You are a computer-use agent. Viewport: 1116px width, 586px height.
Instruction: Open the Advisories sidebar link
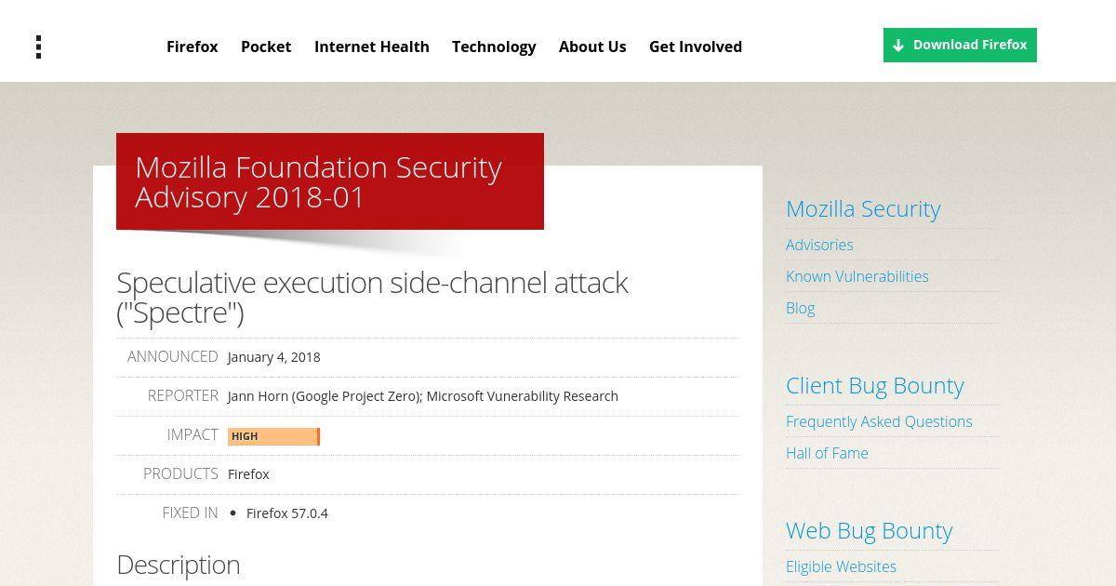[x=819, y=245]
